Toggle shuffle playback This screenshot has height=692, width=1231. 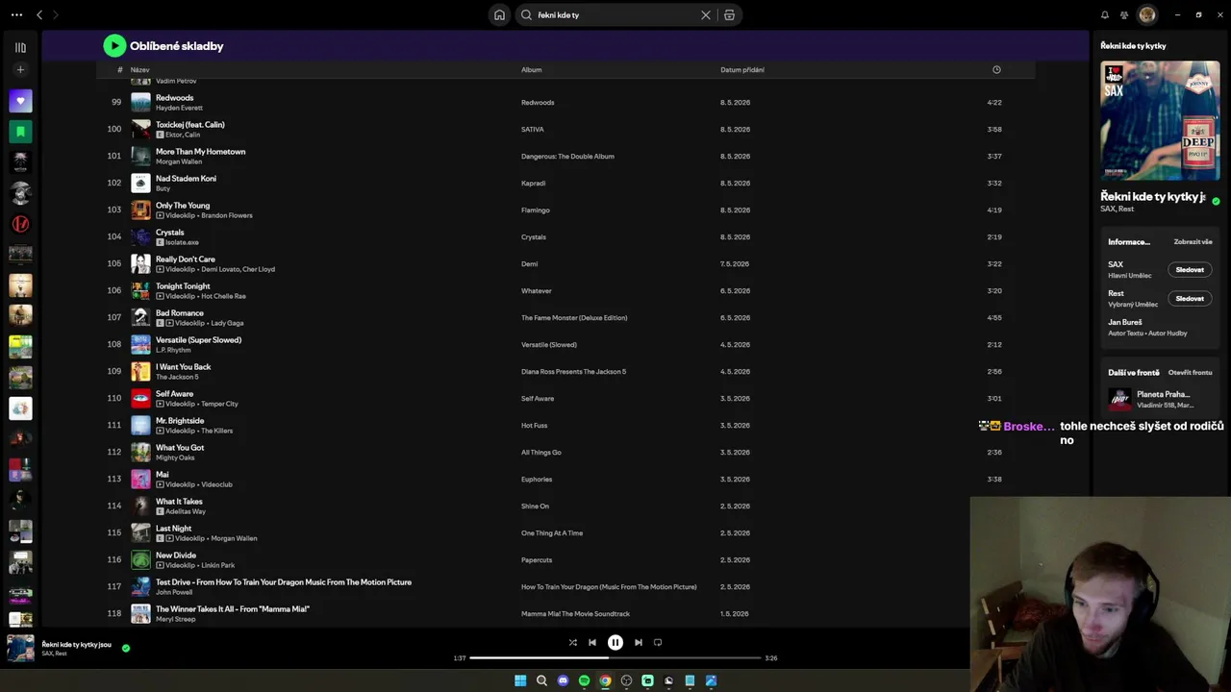573,643
